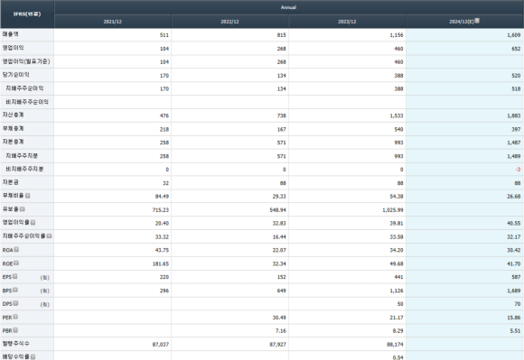The height and width of the screenshot is (360, 524).
Task: Click shares outstanding value 88,174
Action: coord(395,345)
